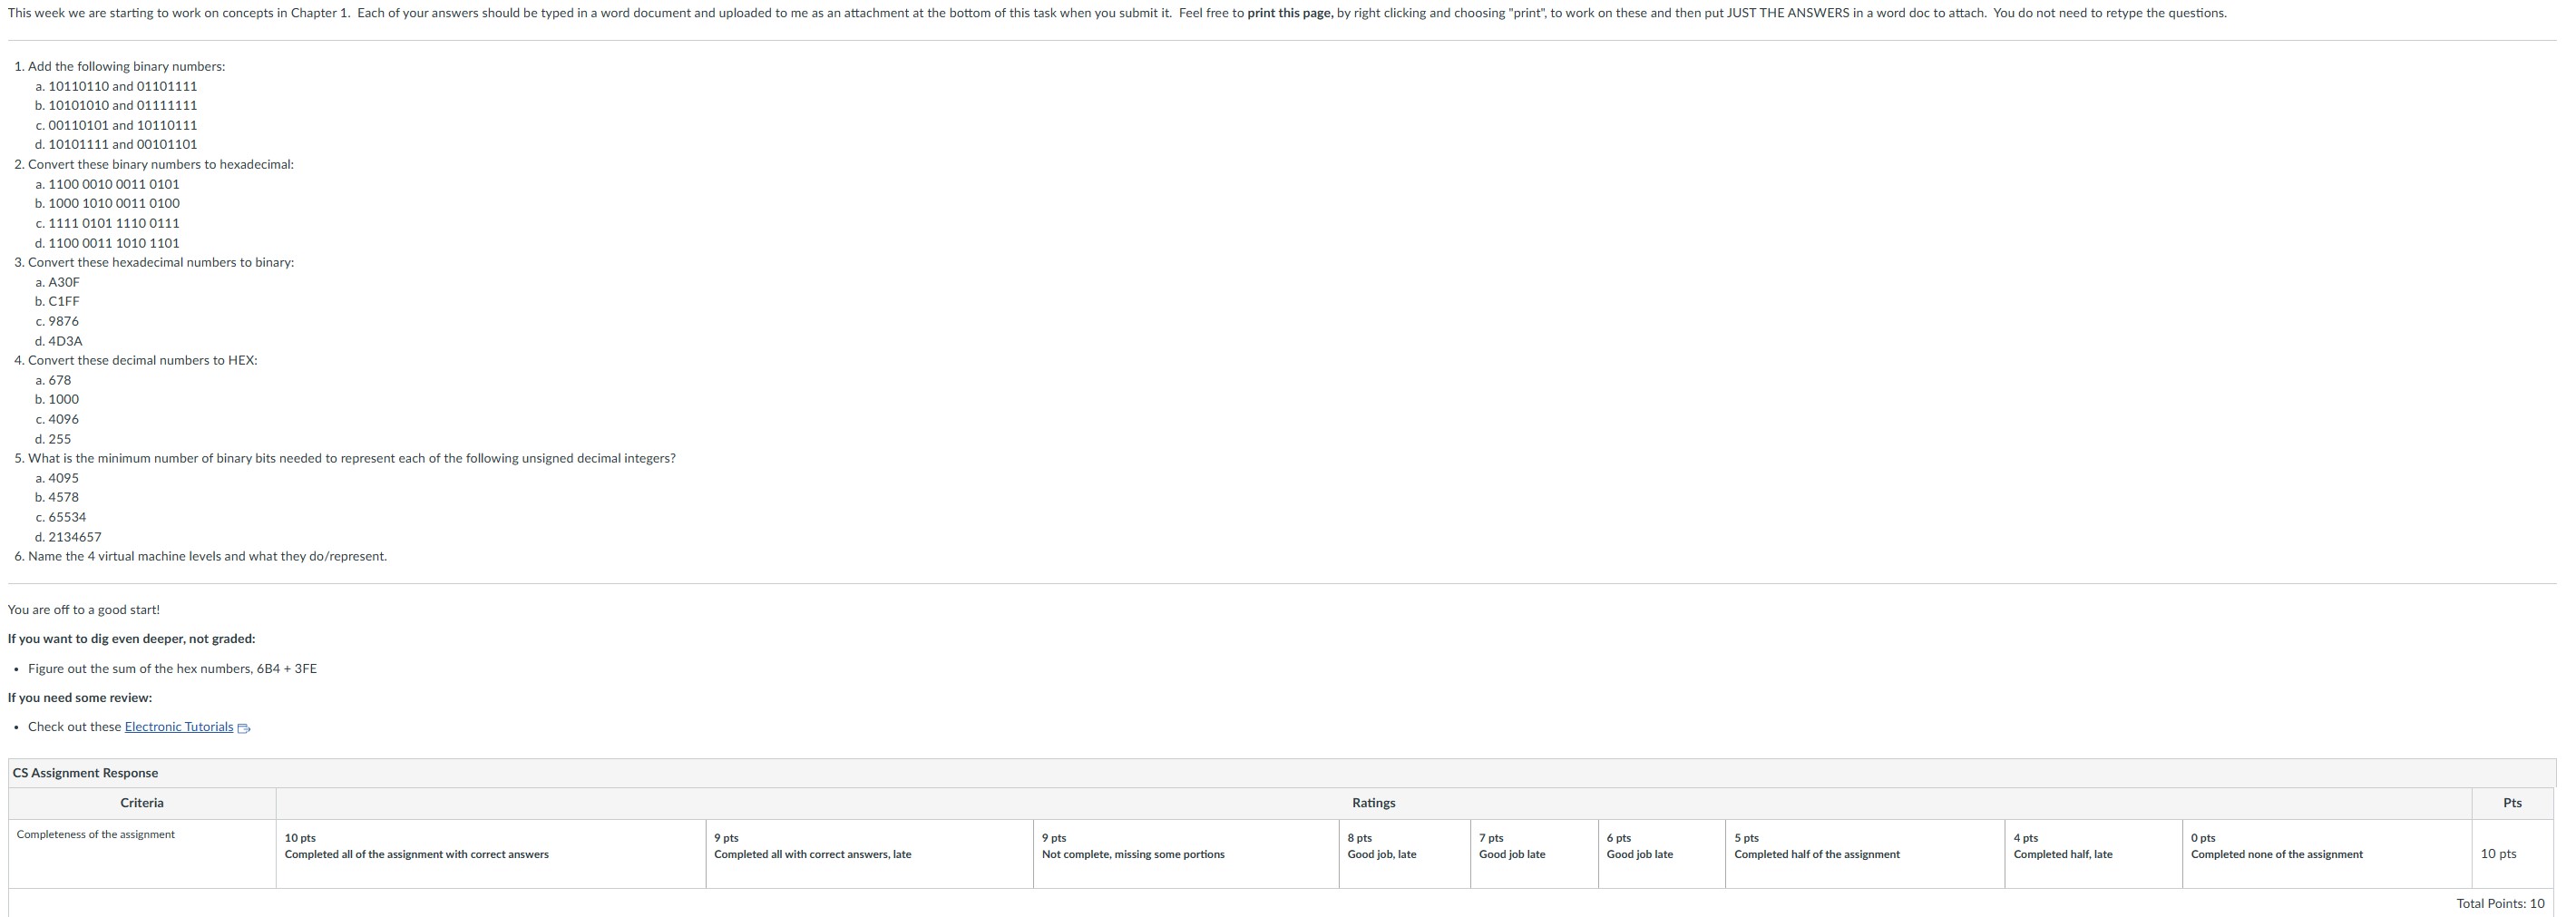Click the decimal value "4096"
Screen dimensions: 2576x917
tap(64, 419)
